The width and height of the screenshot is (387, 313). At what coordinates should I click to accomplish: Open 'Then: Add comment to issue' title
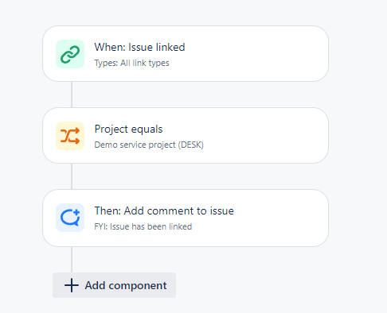[164, 211]
